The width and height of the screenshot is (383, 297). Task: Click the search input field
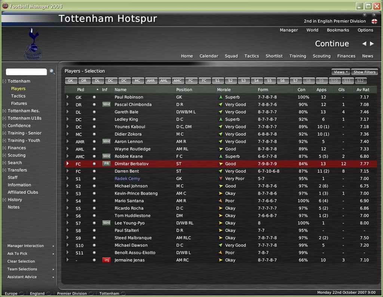tap(27, 72)
